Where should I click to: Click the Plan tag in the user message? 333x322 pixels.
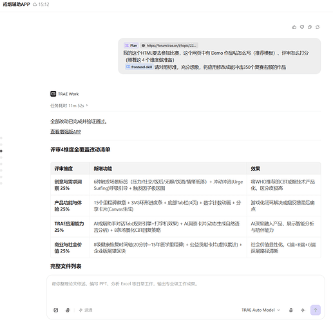[x=131, y=46]
